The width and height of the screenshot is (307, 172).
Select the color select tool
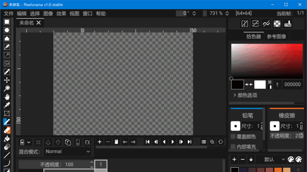(x=7, y=47)
